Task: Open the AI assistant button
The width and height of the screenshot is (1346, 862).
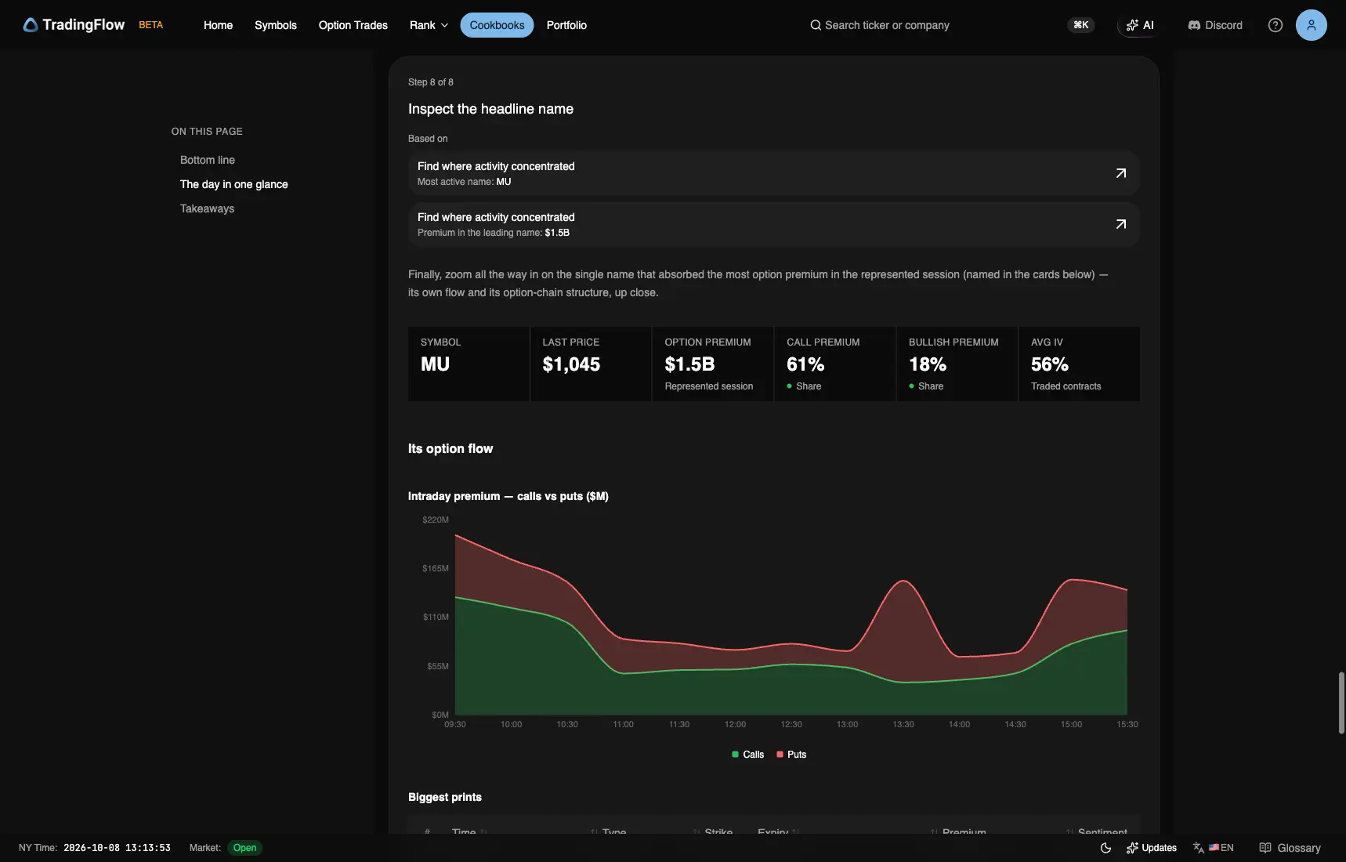Action: 1140,25
